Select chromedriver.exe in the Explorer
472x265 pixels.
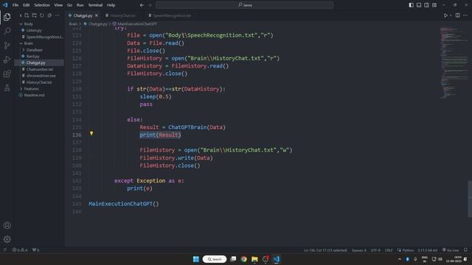pos(41,76)
